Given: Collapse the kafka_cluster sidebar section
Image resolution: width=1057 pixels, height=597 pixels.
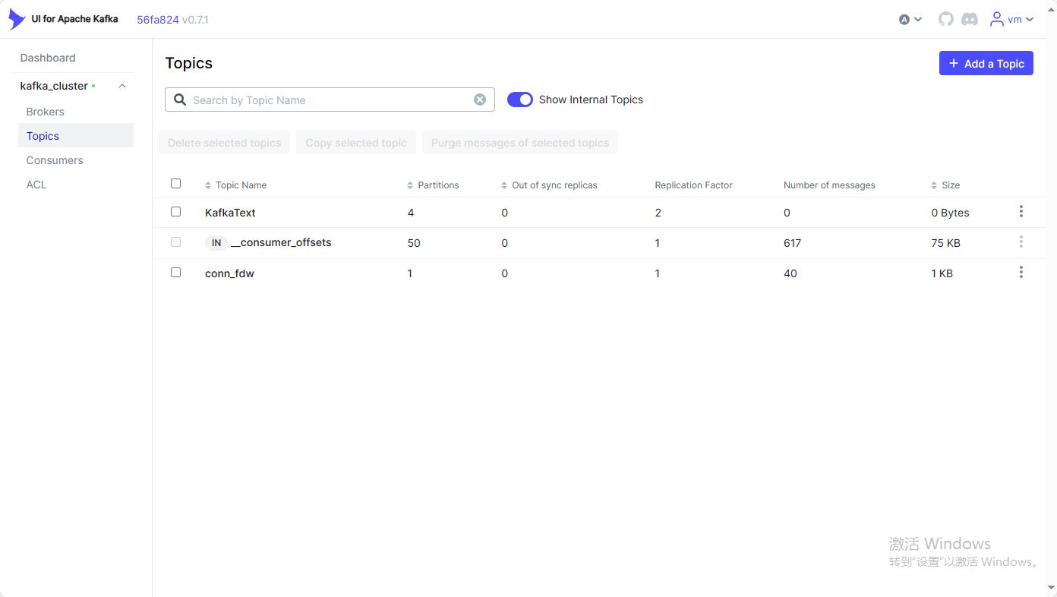Looking at the screenshot, I should point(122,87).
